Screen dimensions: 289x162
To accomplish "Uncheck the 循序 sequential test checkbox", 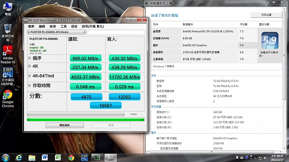I will 29,58.
